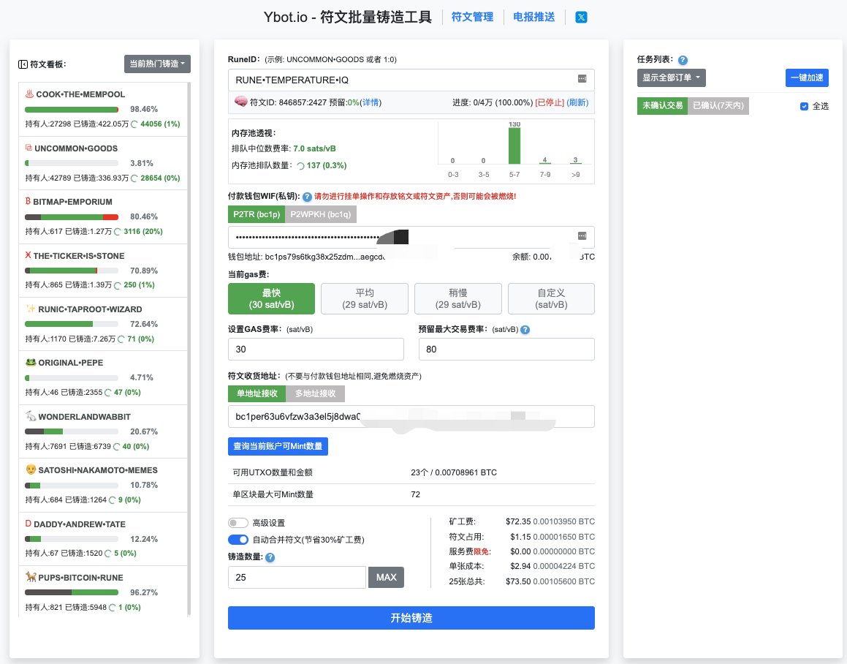This screenshot has width=847, height=664.
Task: Click the ORIGINAL•PEPE rune name
Action: point(70,363)
